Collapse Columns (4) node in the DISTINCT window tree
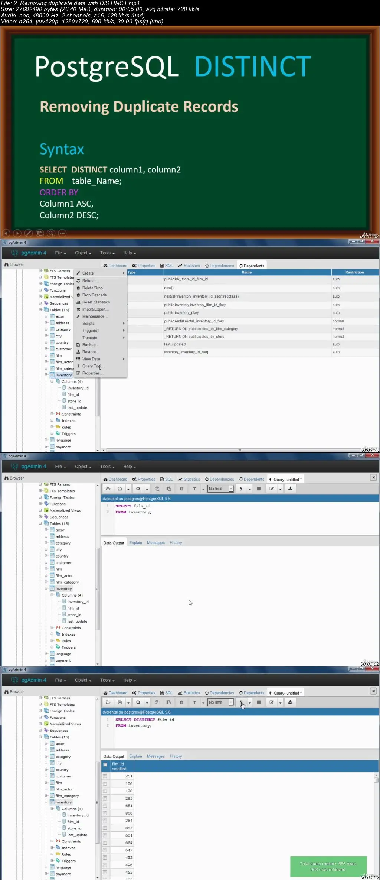 (x=52, y=808)
